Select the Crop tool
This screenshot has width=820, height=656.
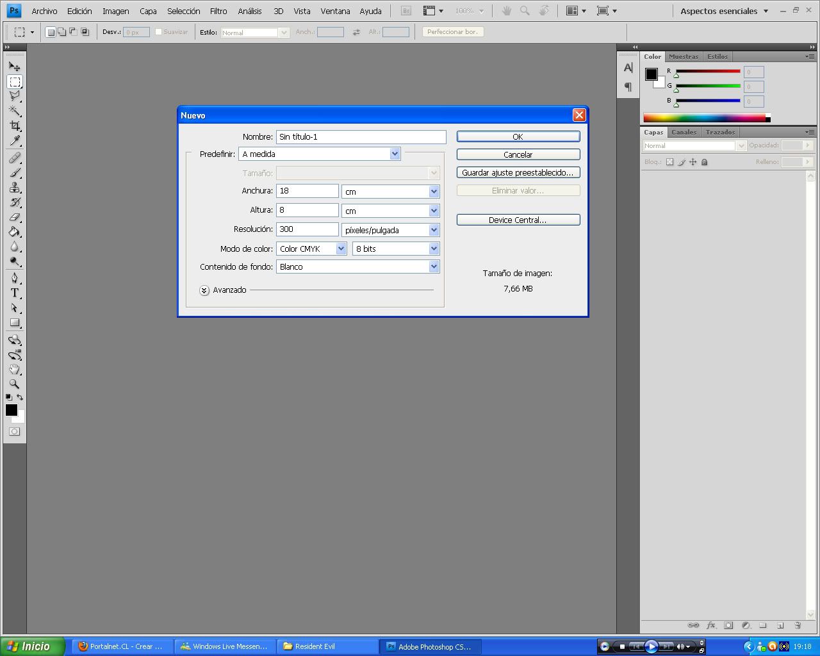14,126
